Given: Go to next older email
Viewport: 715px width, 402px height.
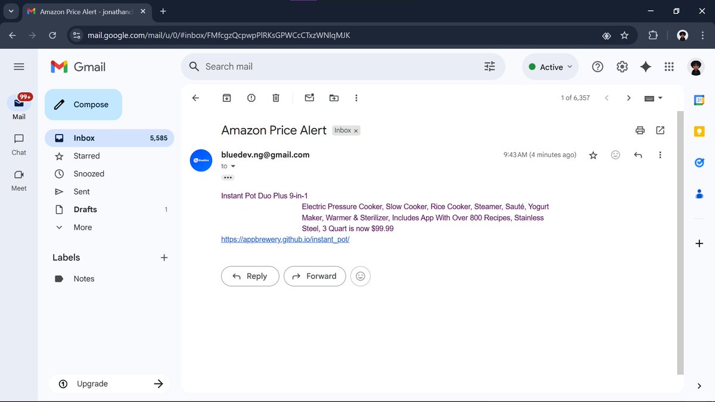Looking at the screenshot, I should tap(629, 98).
